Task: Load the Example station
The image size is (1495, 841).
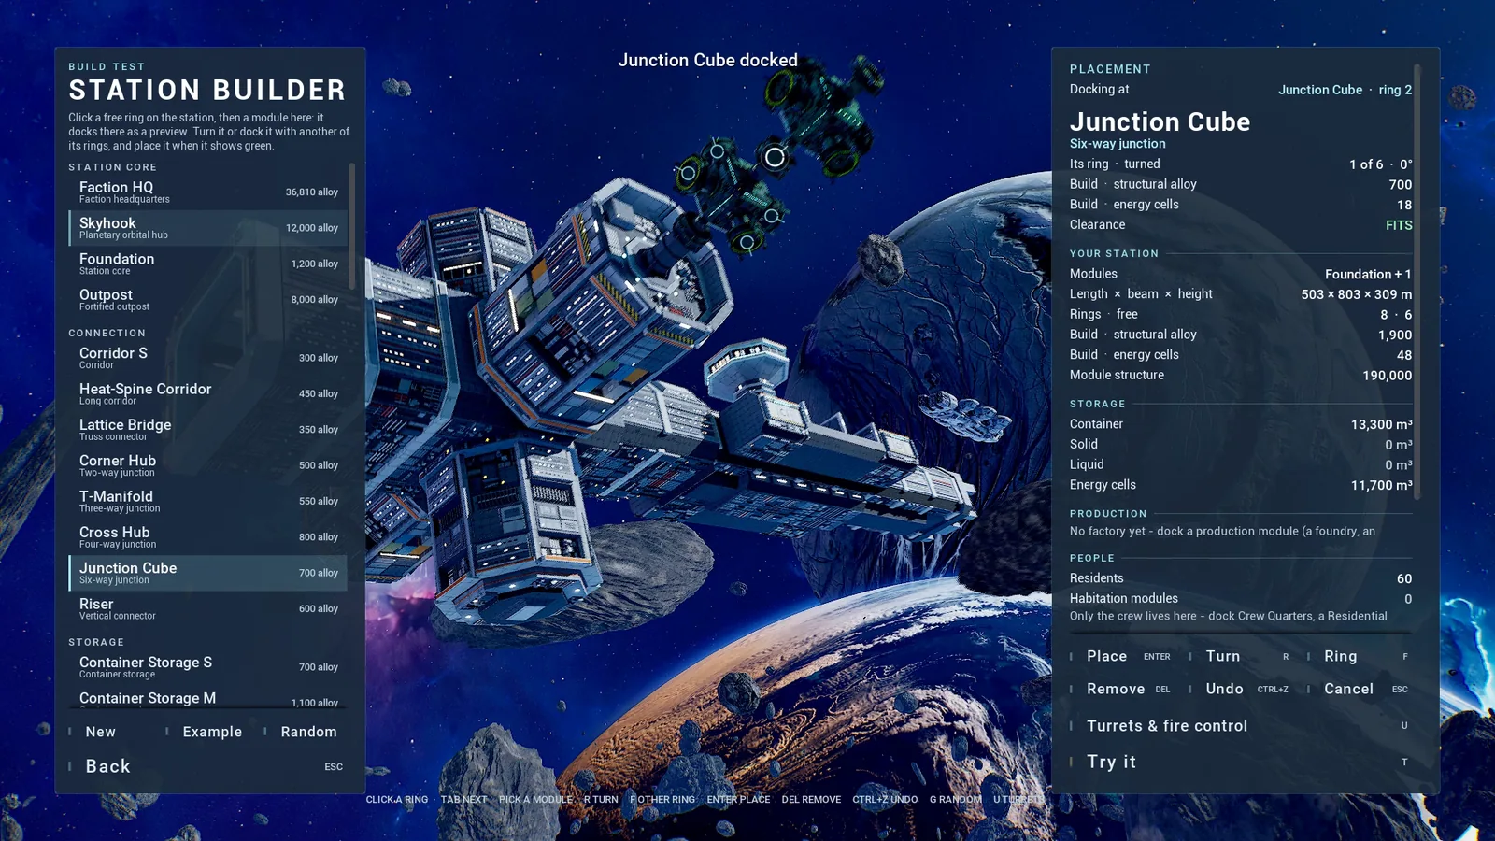Action: (212, 732)
